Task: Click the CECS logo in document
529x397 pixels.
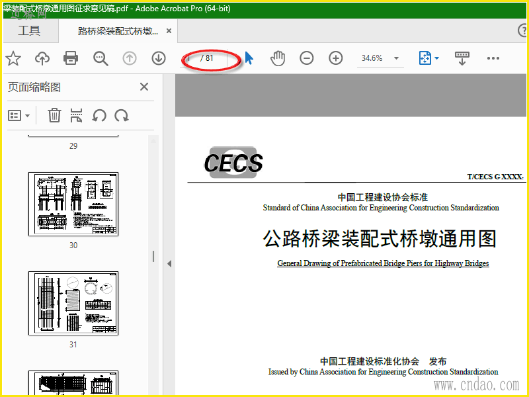Action: click(233, 163)
